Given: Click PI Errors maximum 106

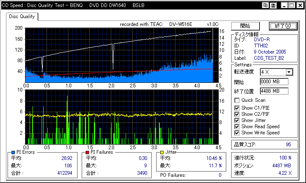Looking at the screenshot, I should 68,166.
